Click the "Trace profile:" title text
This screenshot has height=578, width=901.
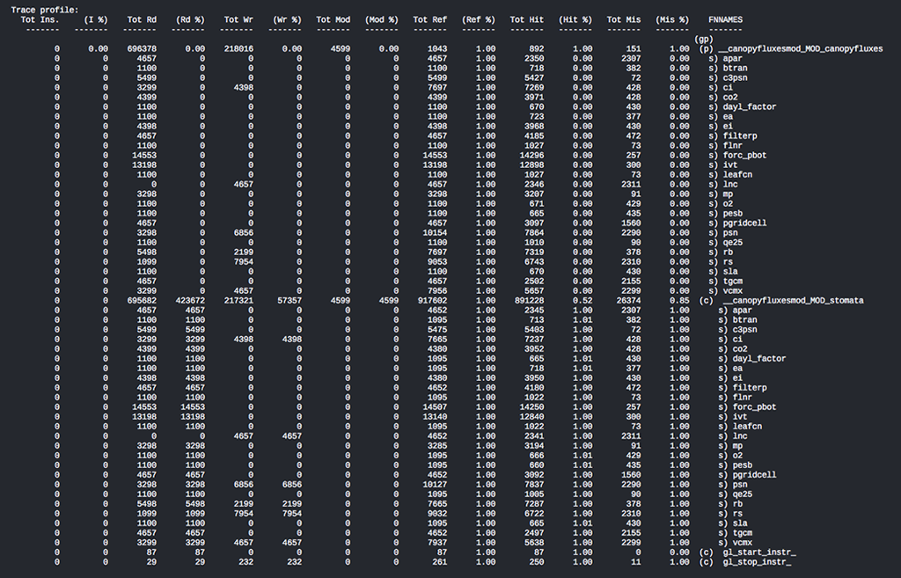[44, 10]
